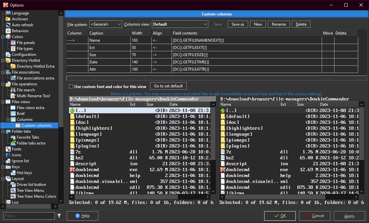Click the Fonts icon in options tree

coord(8,149)
